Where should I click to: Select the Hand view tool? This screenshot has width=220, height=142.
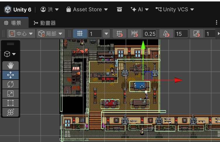pyautogui.click(x=11, y=66)
